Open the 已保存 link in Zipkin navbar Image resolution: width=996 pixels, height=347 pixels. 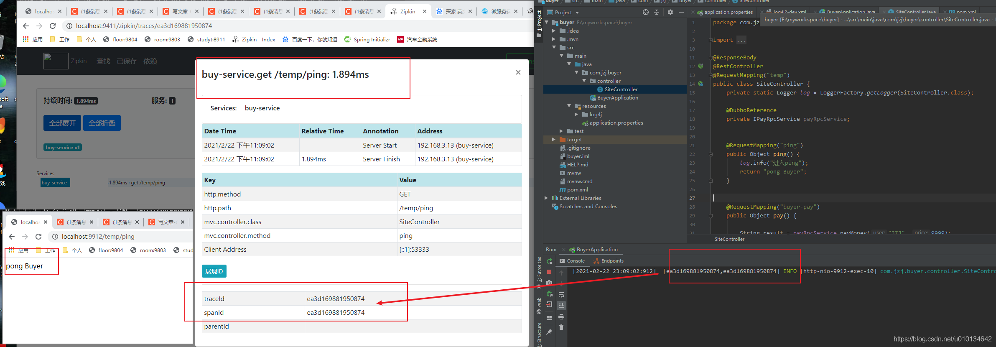pos(127,61)
